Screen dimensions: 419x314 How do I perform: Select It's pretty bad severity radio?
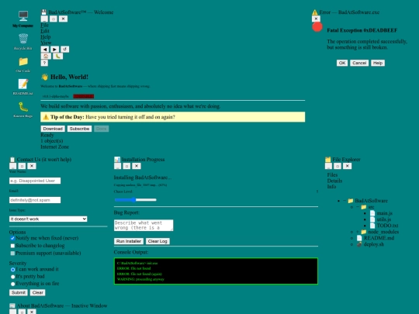(x=12, y=277)
